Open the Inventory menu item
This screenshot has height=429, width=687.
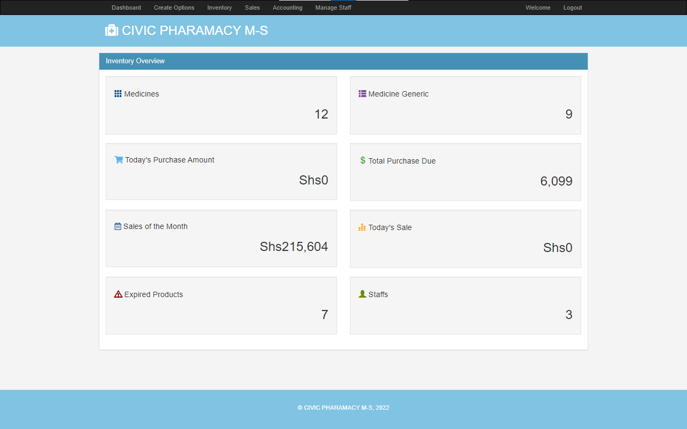coord(220,8)
